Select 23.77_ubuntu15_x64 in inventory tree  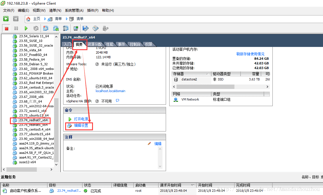coord(34,134)
